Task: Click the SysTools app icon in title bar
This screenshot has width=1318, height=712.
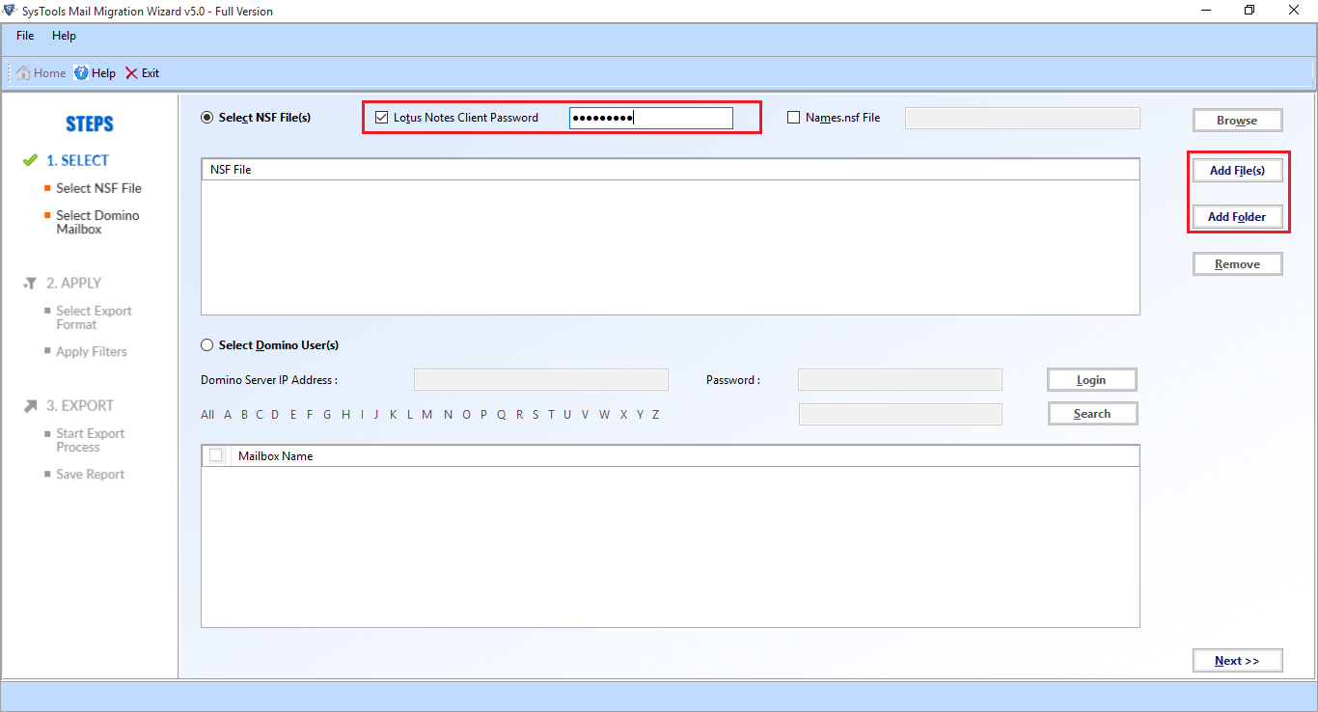Action: pyautogui.click(x=10, y=11)
